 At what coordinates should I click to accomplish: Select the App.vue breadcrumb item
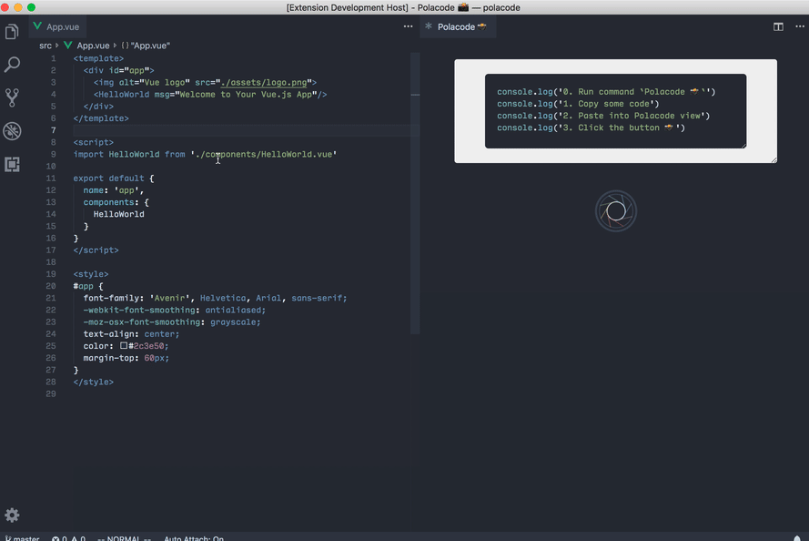pyautogui.click(x=93, y=46)
